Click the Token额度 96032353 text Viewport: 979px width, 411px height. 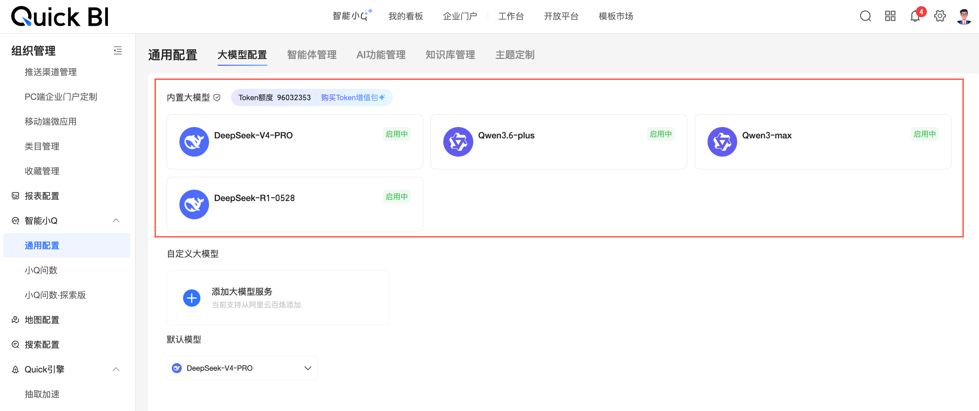click(274, 97)
